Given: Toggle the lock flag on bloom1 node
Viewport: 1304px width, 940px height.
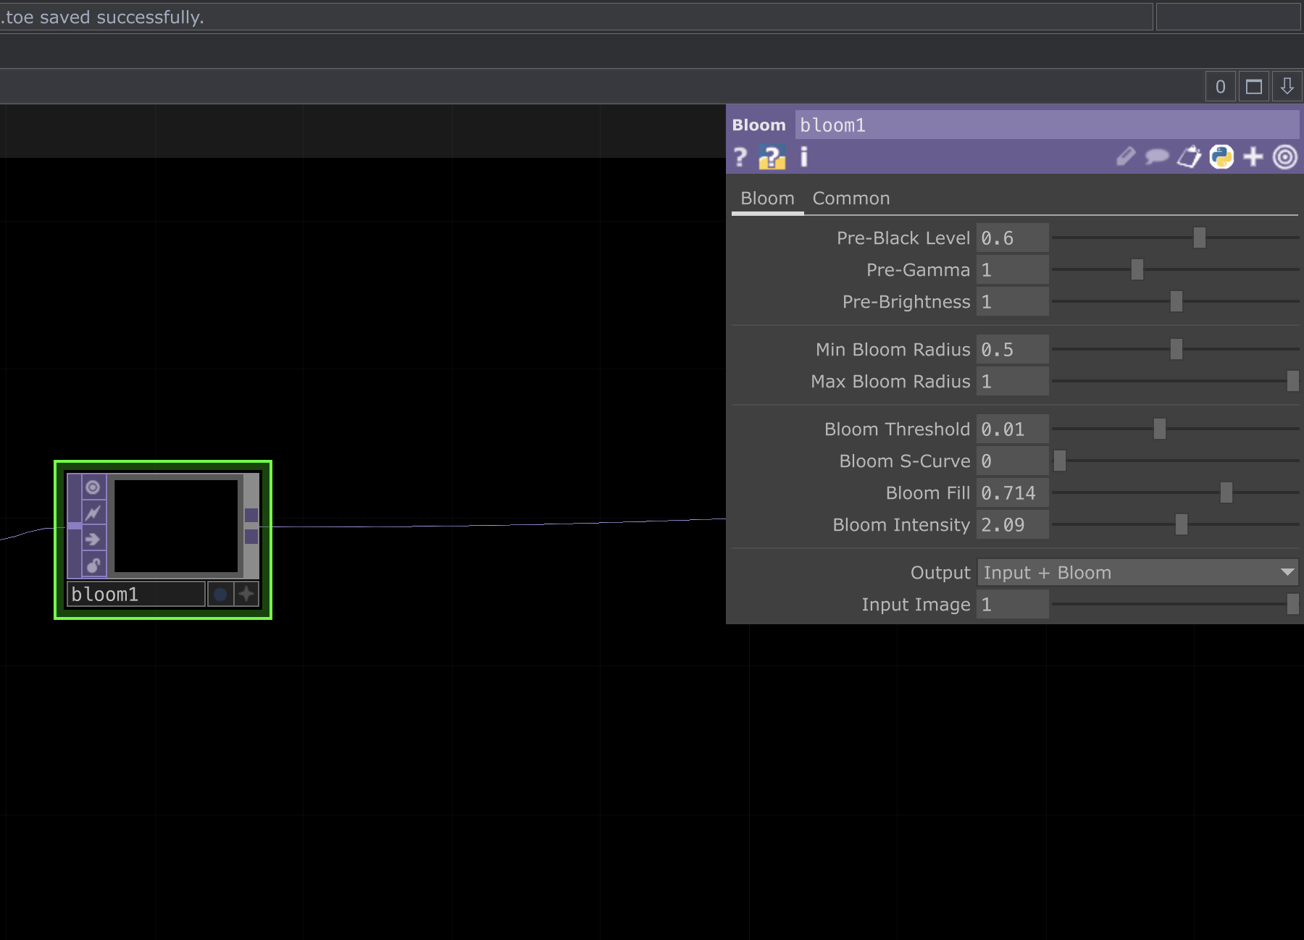Looking at the screenshot, I should pos(93,565).
